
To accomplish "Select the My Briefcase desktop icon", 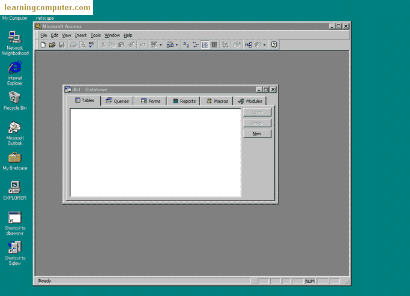I will [x=15, y=162].
